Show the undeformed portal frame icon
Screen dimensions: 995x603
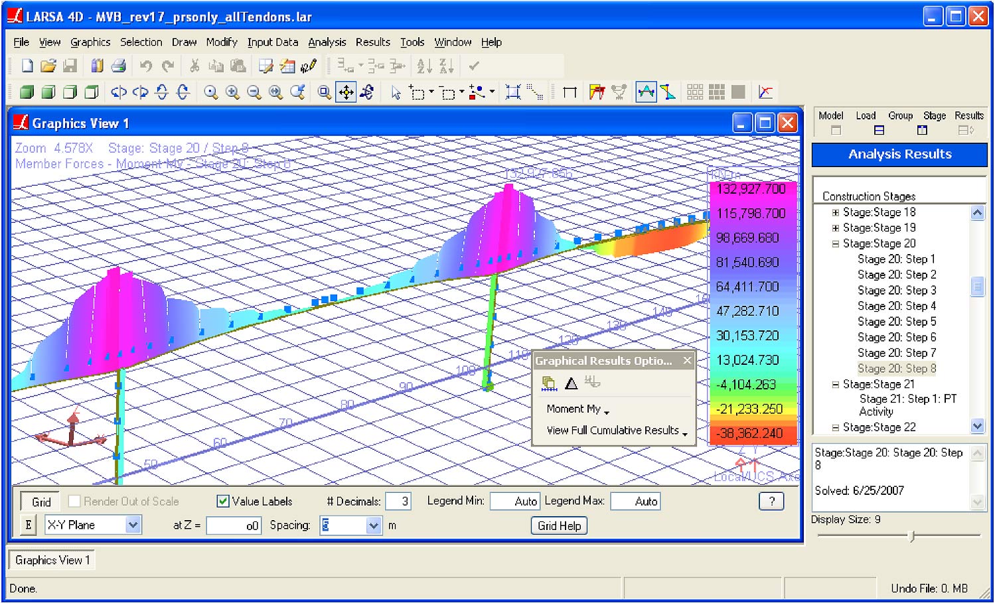tap(570, 92)
